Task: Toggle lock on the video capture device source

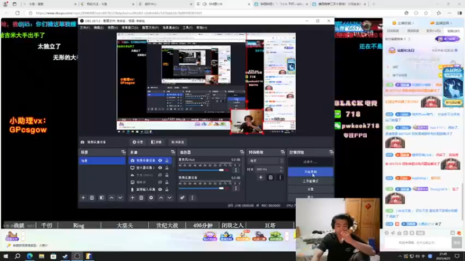Action: click(x=167, y=161)
